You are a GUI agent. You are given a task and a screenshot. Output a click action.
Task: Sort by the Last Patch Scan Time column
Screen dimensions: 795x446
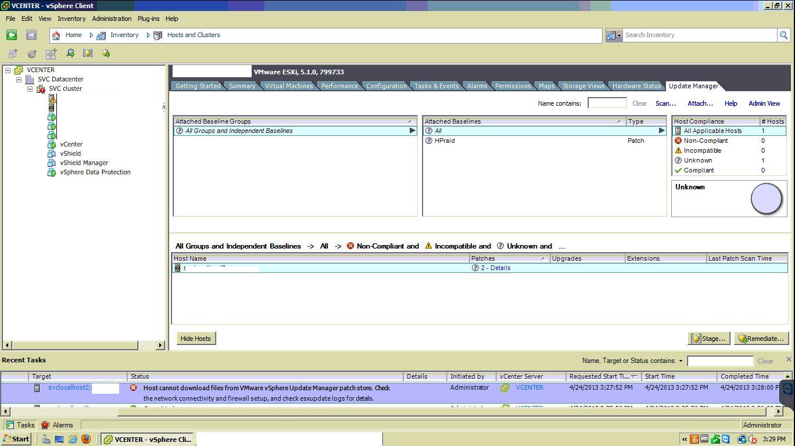[x=746, y=258]
